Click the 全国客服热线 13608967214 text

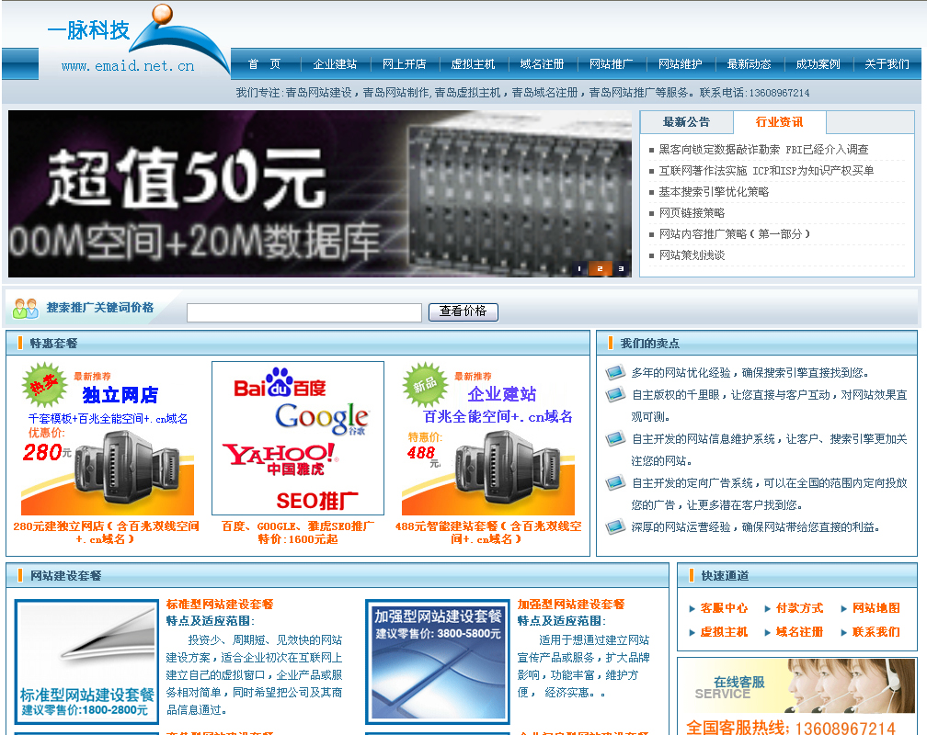[x=791, y=728]
